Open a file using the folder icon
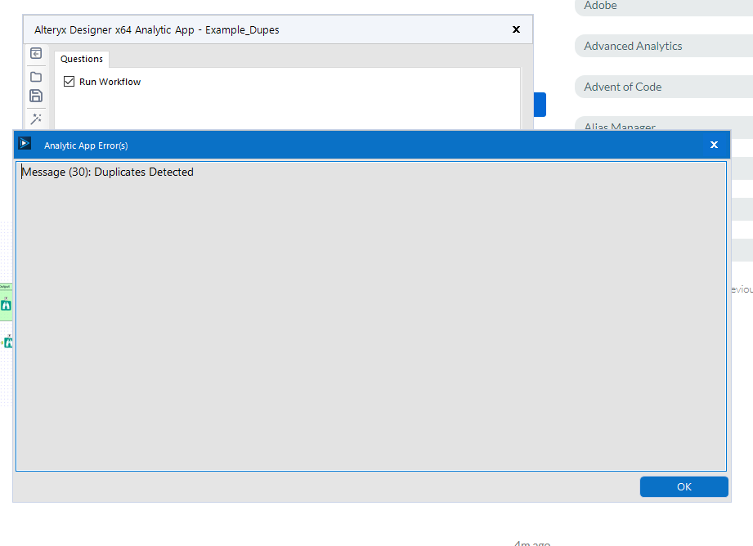 pyautogui.click(x=36, y=76)
